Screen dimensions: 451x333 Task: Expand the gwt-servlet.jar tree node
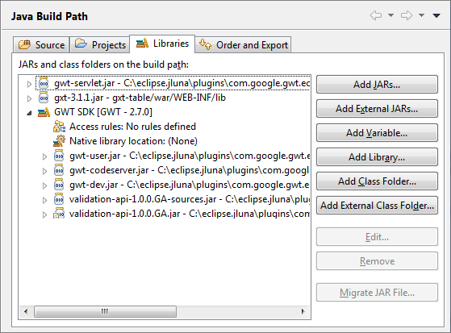[x=29, y=84]
